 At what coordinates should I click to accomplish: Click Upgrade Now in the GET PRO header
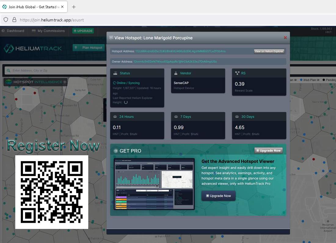268,151
